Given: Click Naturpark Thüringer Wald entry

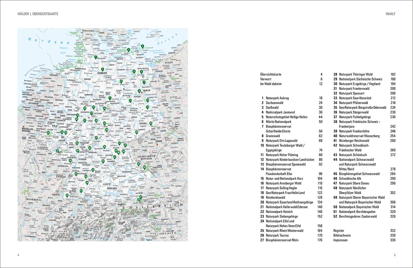Looking at the screenshot, I should pyautogui.click(x=364, y=74).
